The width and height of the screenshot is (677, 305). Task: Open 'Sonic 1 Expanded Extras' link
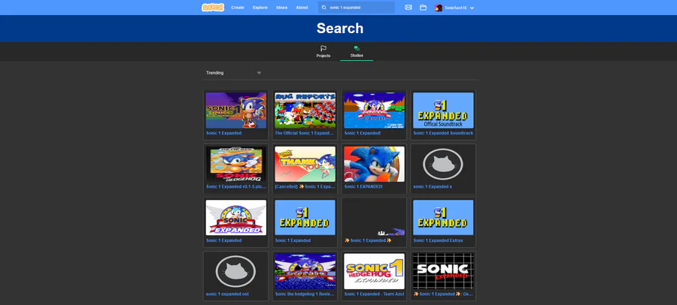pyautogui.click(x=438, y=240)
